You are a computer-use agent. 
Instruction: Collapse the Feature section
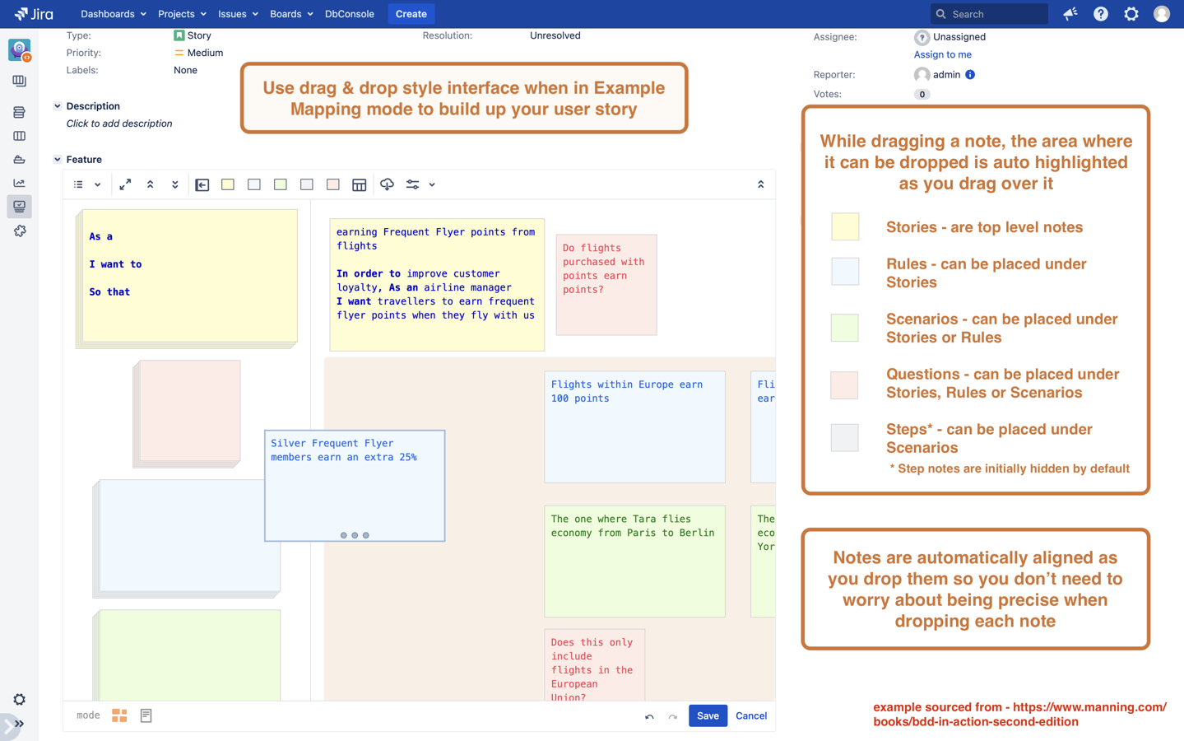pyautogui.click(x=58, y=160)
